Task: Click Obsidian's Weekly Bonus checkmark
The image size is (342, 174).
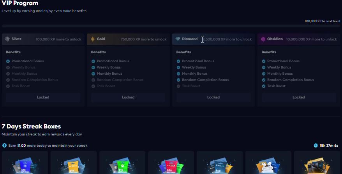Action: (264, 67)
